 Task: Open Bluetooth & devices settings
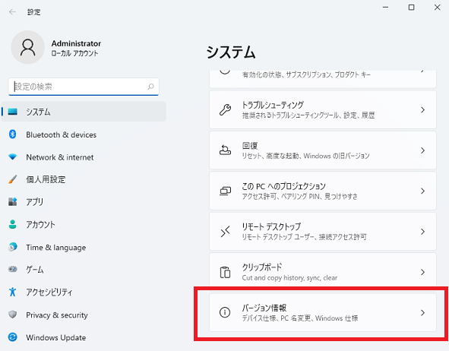tap(84, 134)
